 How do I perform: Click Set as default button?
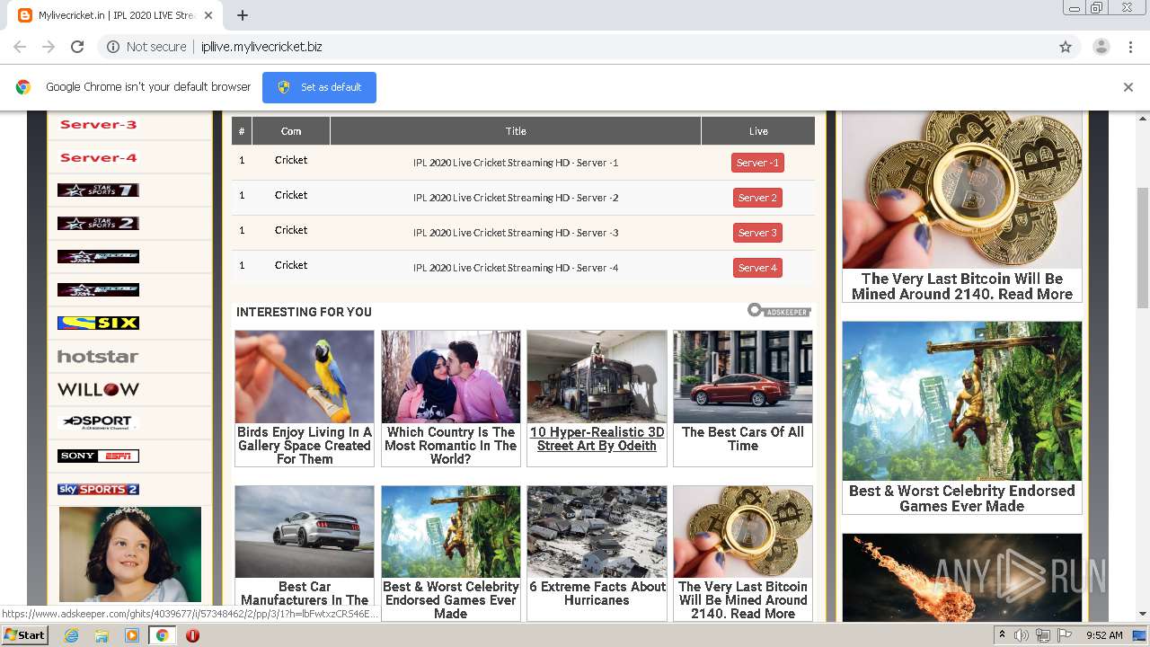(x=319, y=87)
